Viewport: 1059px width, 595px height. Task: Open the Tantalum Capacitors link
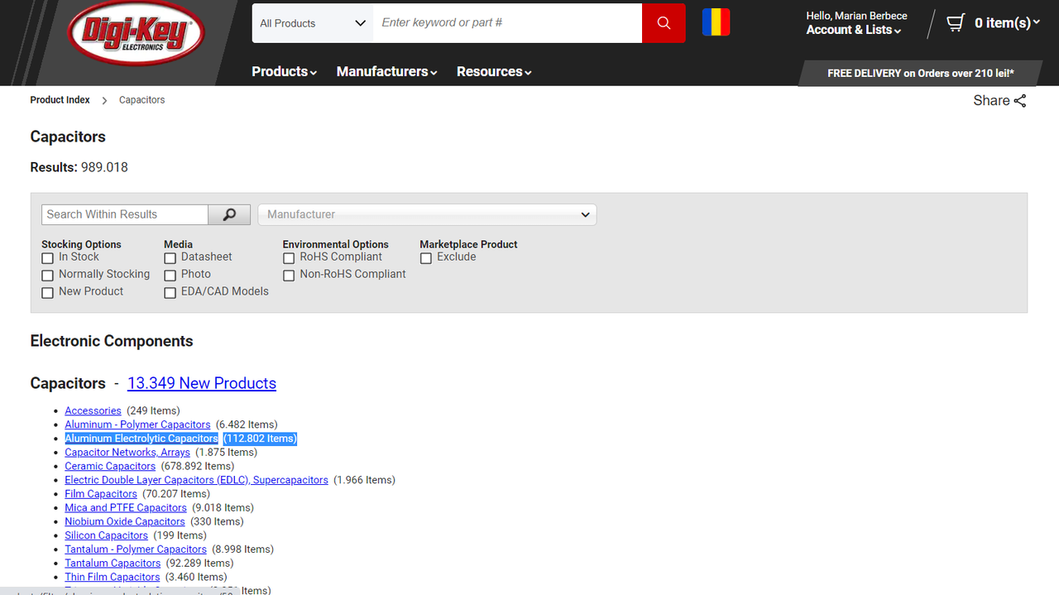pos(113,564)
